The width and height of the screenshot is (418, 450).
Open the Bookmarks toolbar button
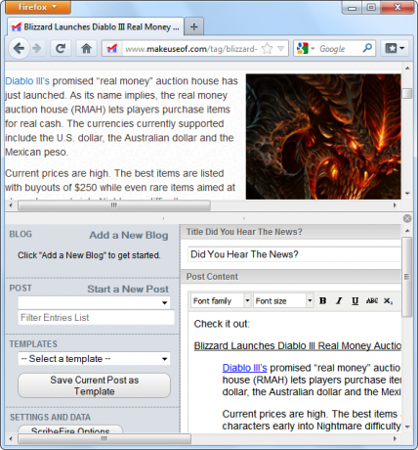395,49
